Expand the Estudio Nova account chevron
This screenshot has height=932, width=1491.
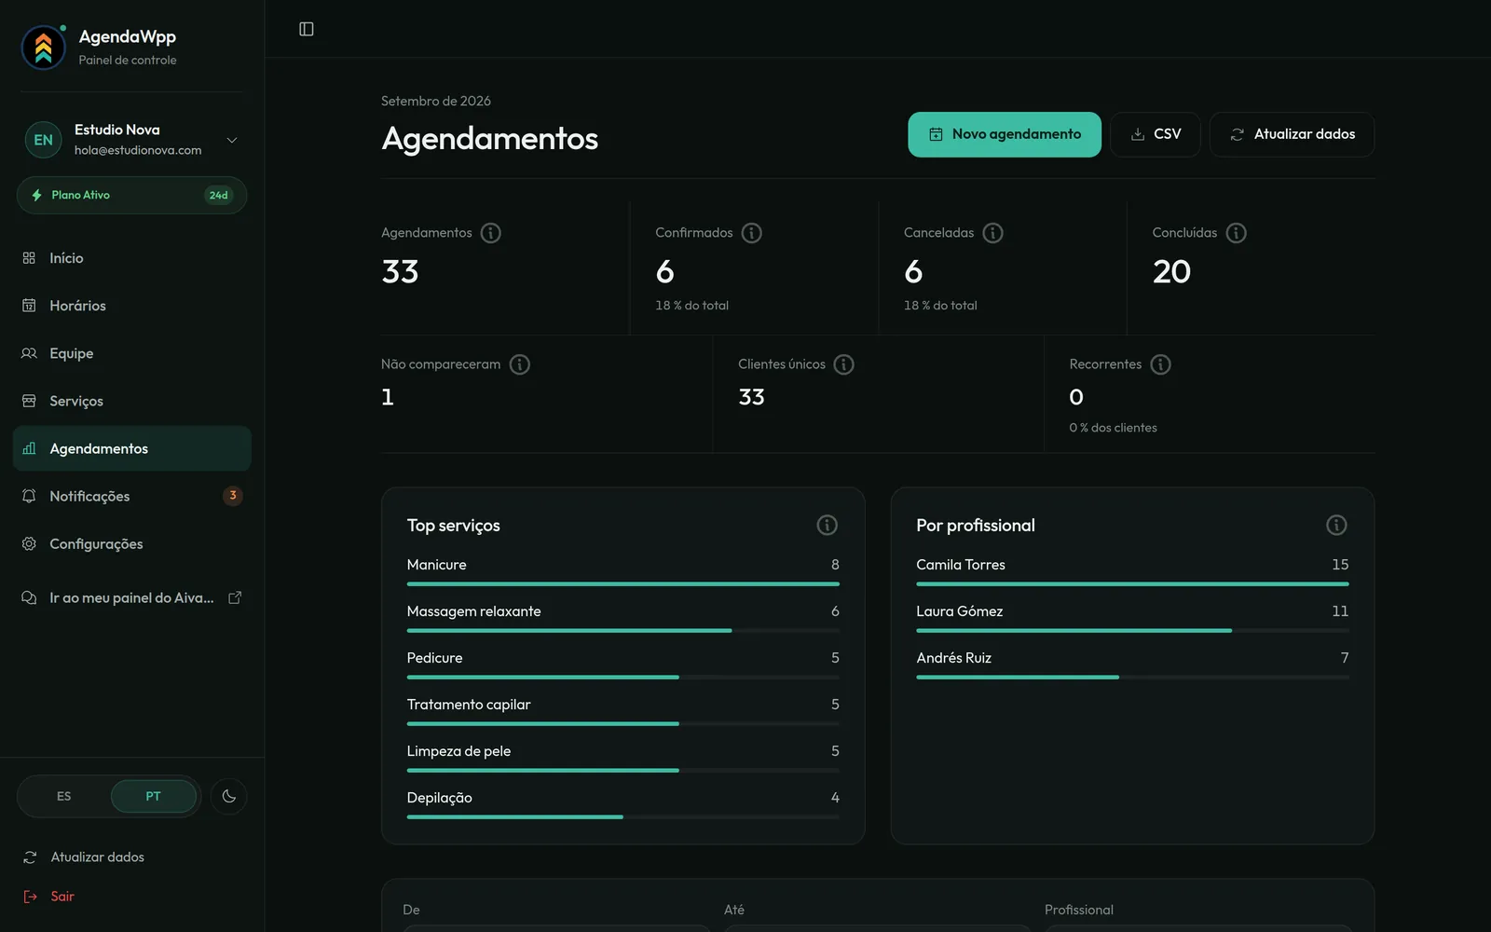click(232, 140)
